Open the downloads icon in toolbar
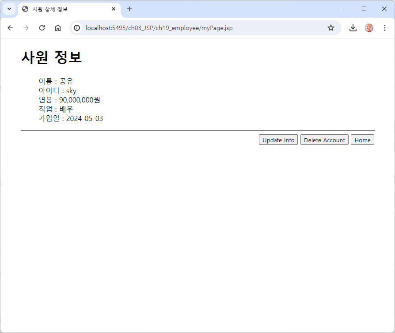The height and width of the screenshot is (333, 395). (x=353, y=28)
